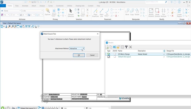Click the Fit View icon in view toolbar
The image size is (191, 109).
(18, 27)
